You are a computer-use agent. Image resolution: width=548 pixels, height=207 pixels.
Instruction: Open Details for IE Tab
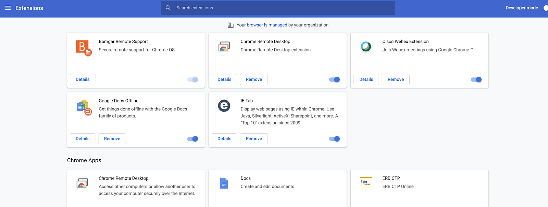coord(224,139)
